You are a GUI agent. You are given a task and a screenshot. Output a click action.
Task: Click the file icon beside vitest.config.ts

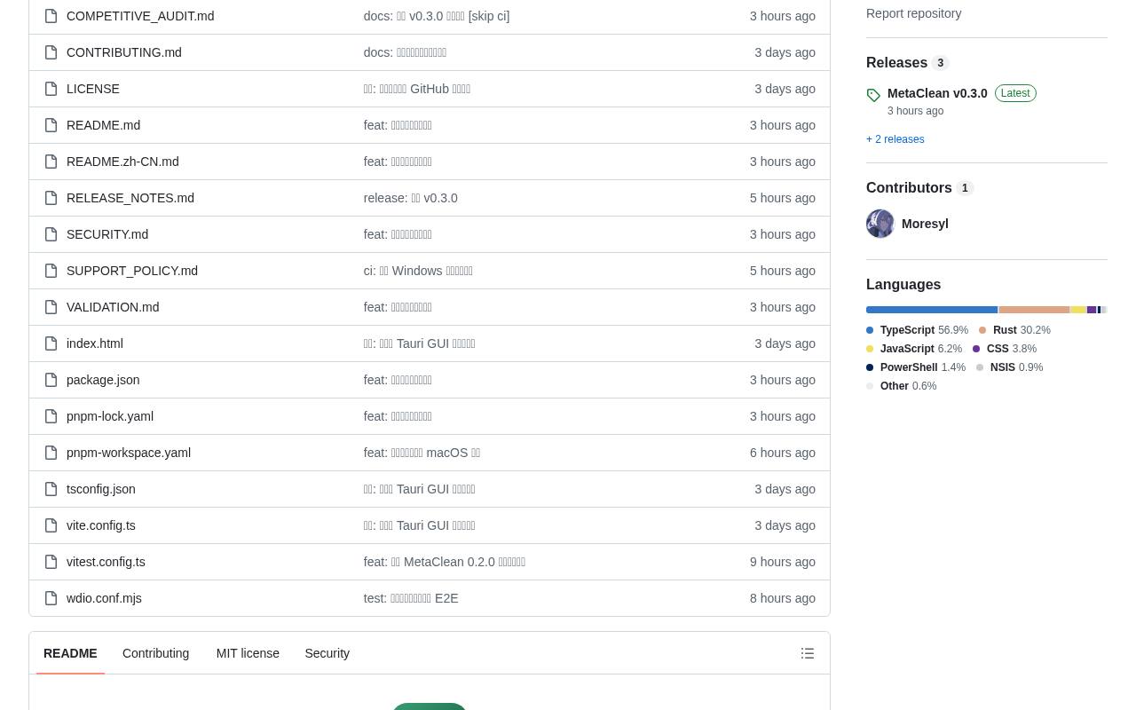click(x=51, y=562)
